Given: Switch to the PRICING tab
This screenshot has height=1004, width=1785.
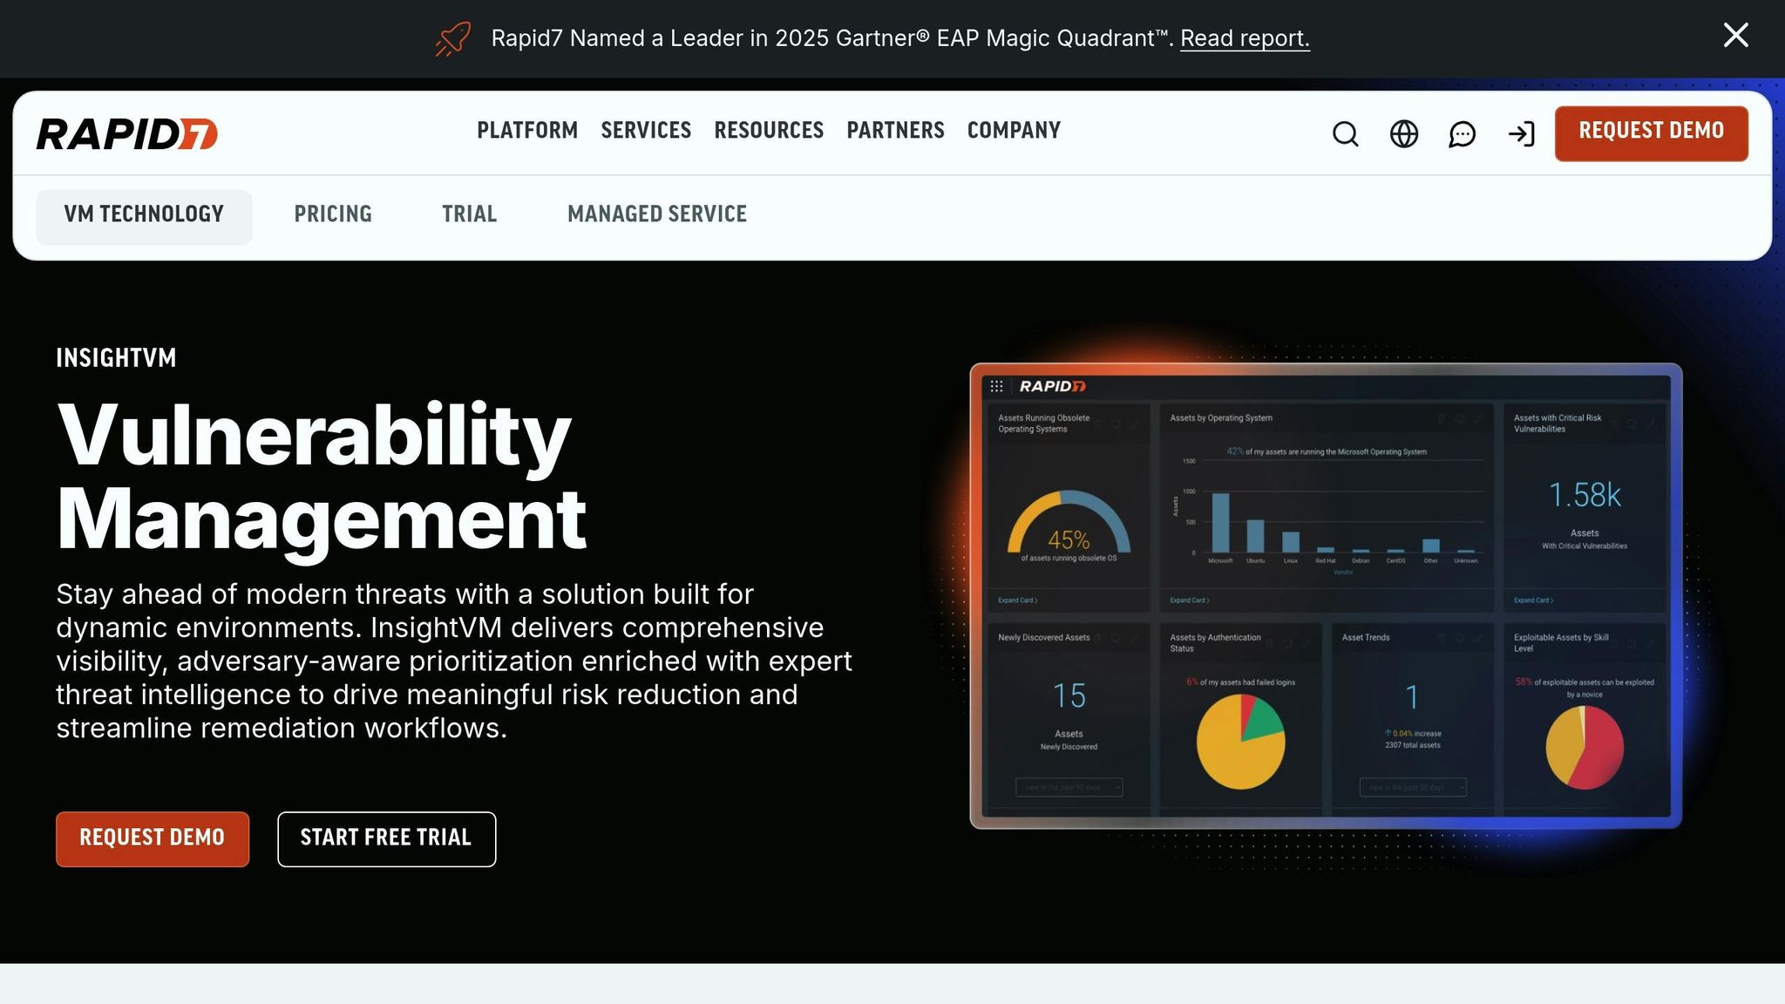Looking at the screenshot, I should click(333, 214).
